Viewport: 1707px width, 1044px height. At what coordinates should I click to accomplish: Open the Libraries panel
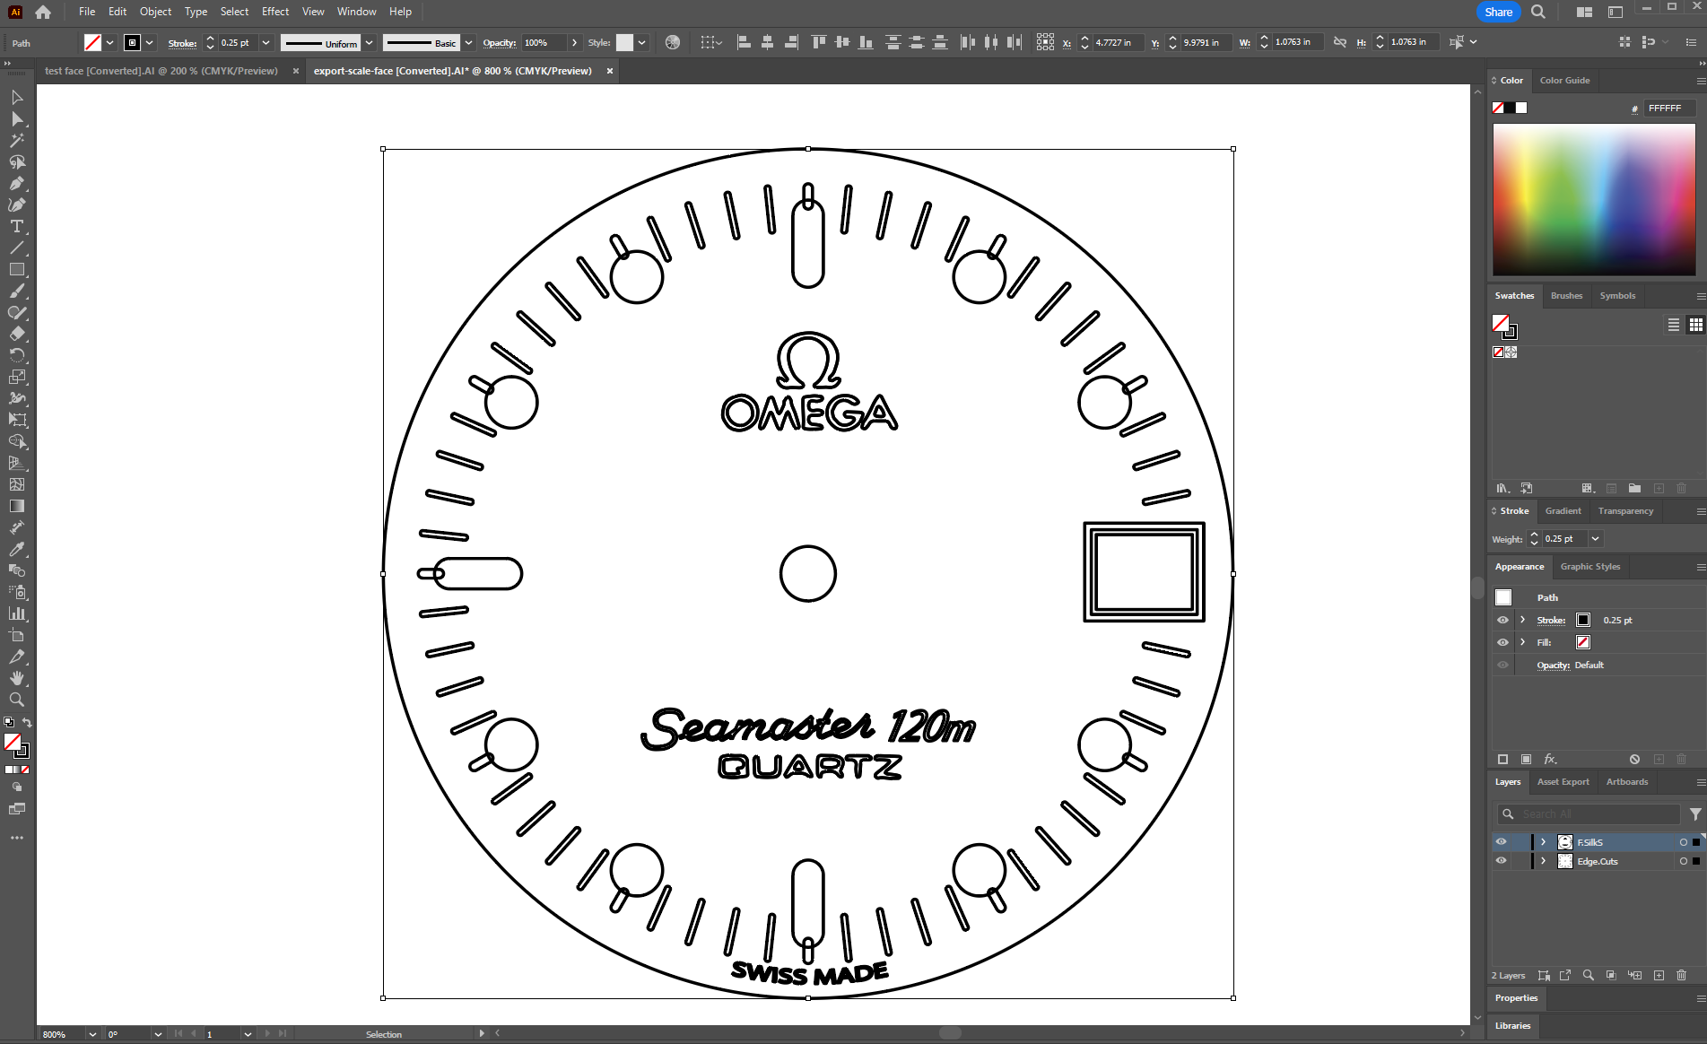1512,1026
